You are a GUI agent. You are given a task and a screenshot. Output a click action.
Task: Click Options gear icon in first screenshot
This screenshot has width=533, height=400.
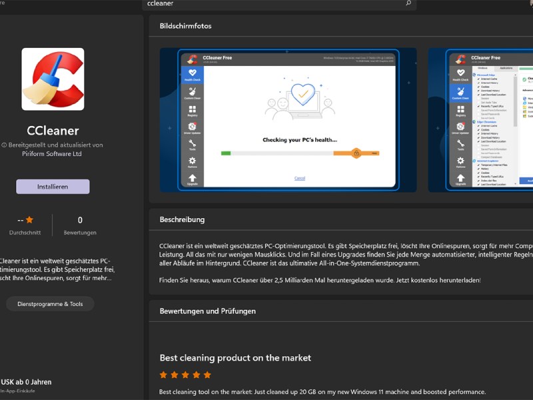tap(193, 162)
